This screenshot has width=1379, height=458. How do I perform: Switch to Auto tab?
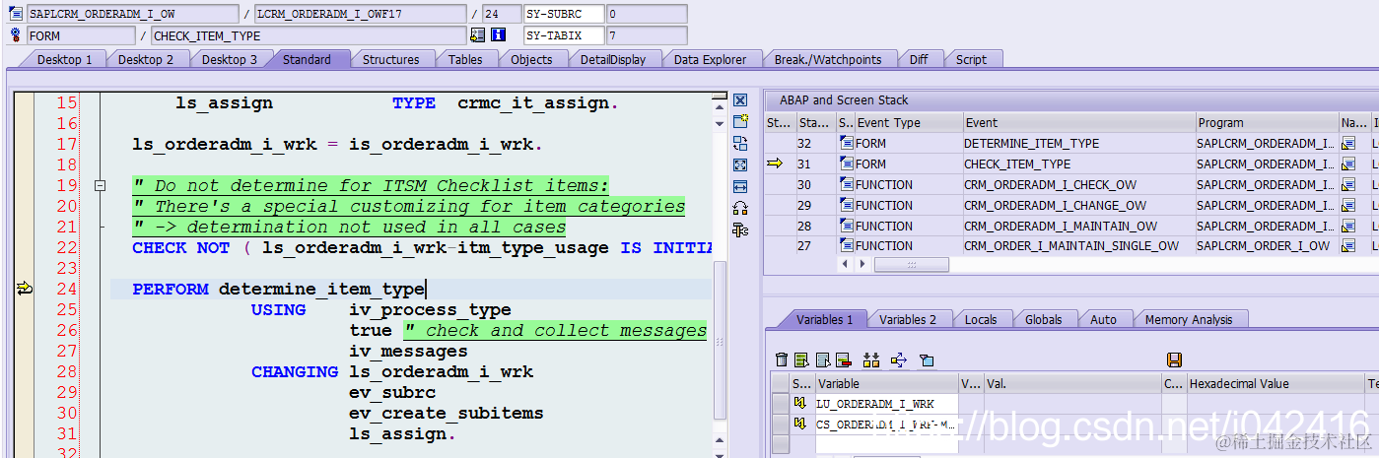pyautogui.click(x=1103, y=320)
